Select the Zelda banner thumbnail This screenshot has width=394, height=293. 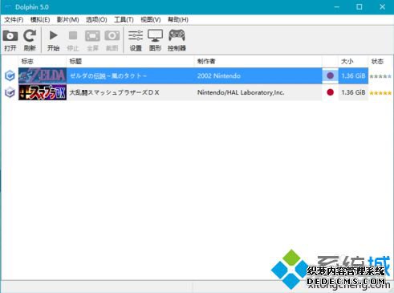pos(43,75)
